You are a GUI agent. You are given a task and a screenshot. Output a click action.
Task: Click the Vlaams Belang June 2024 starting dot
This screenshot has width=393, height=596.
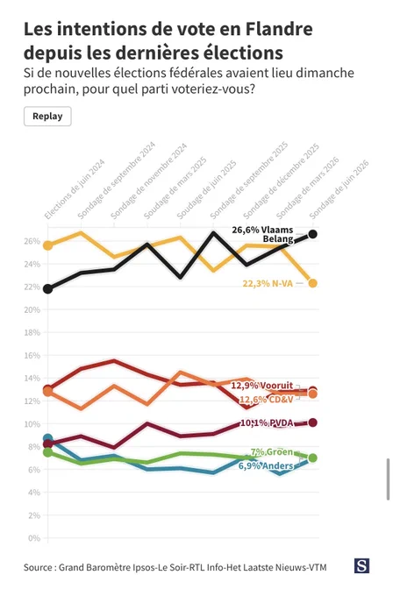pos(47,289)
